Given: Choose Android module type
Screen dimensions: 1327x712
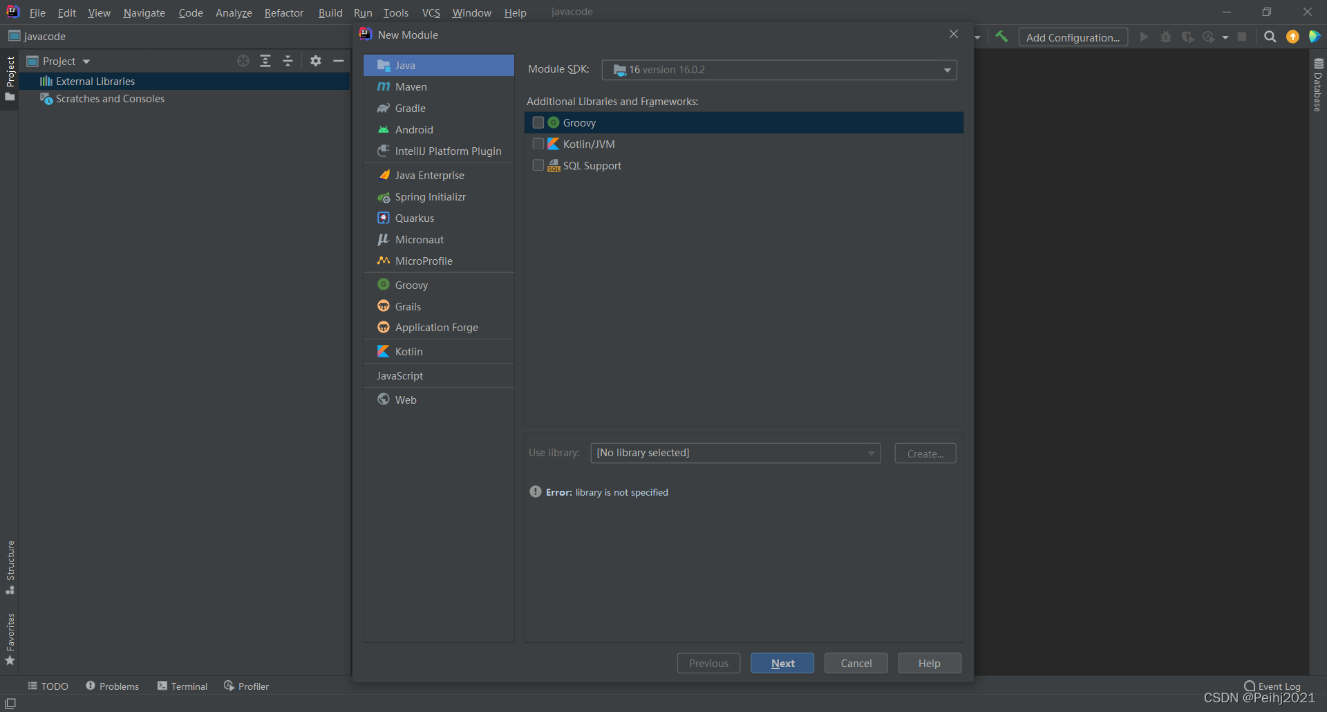Looking at the screenshot, I should click(438, 129).
